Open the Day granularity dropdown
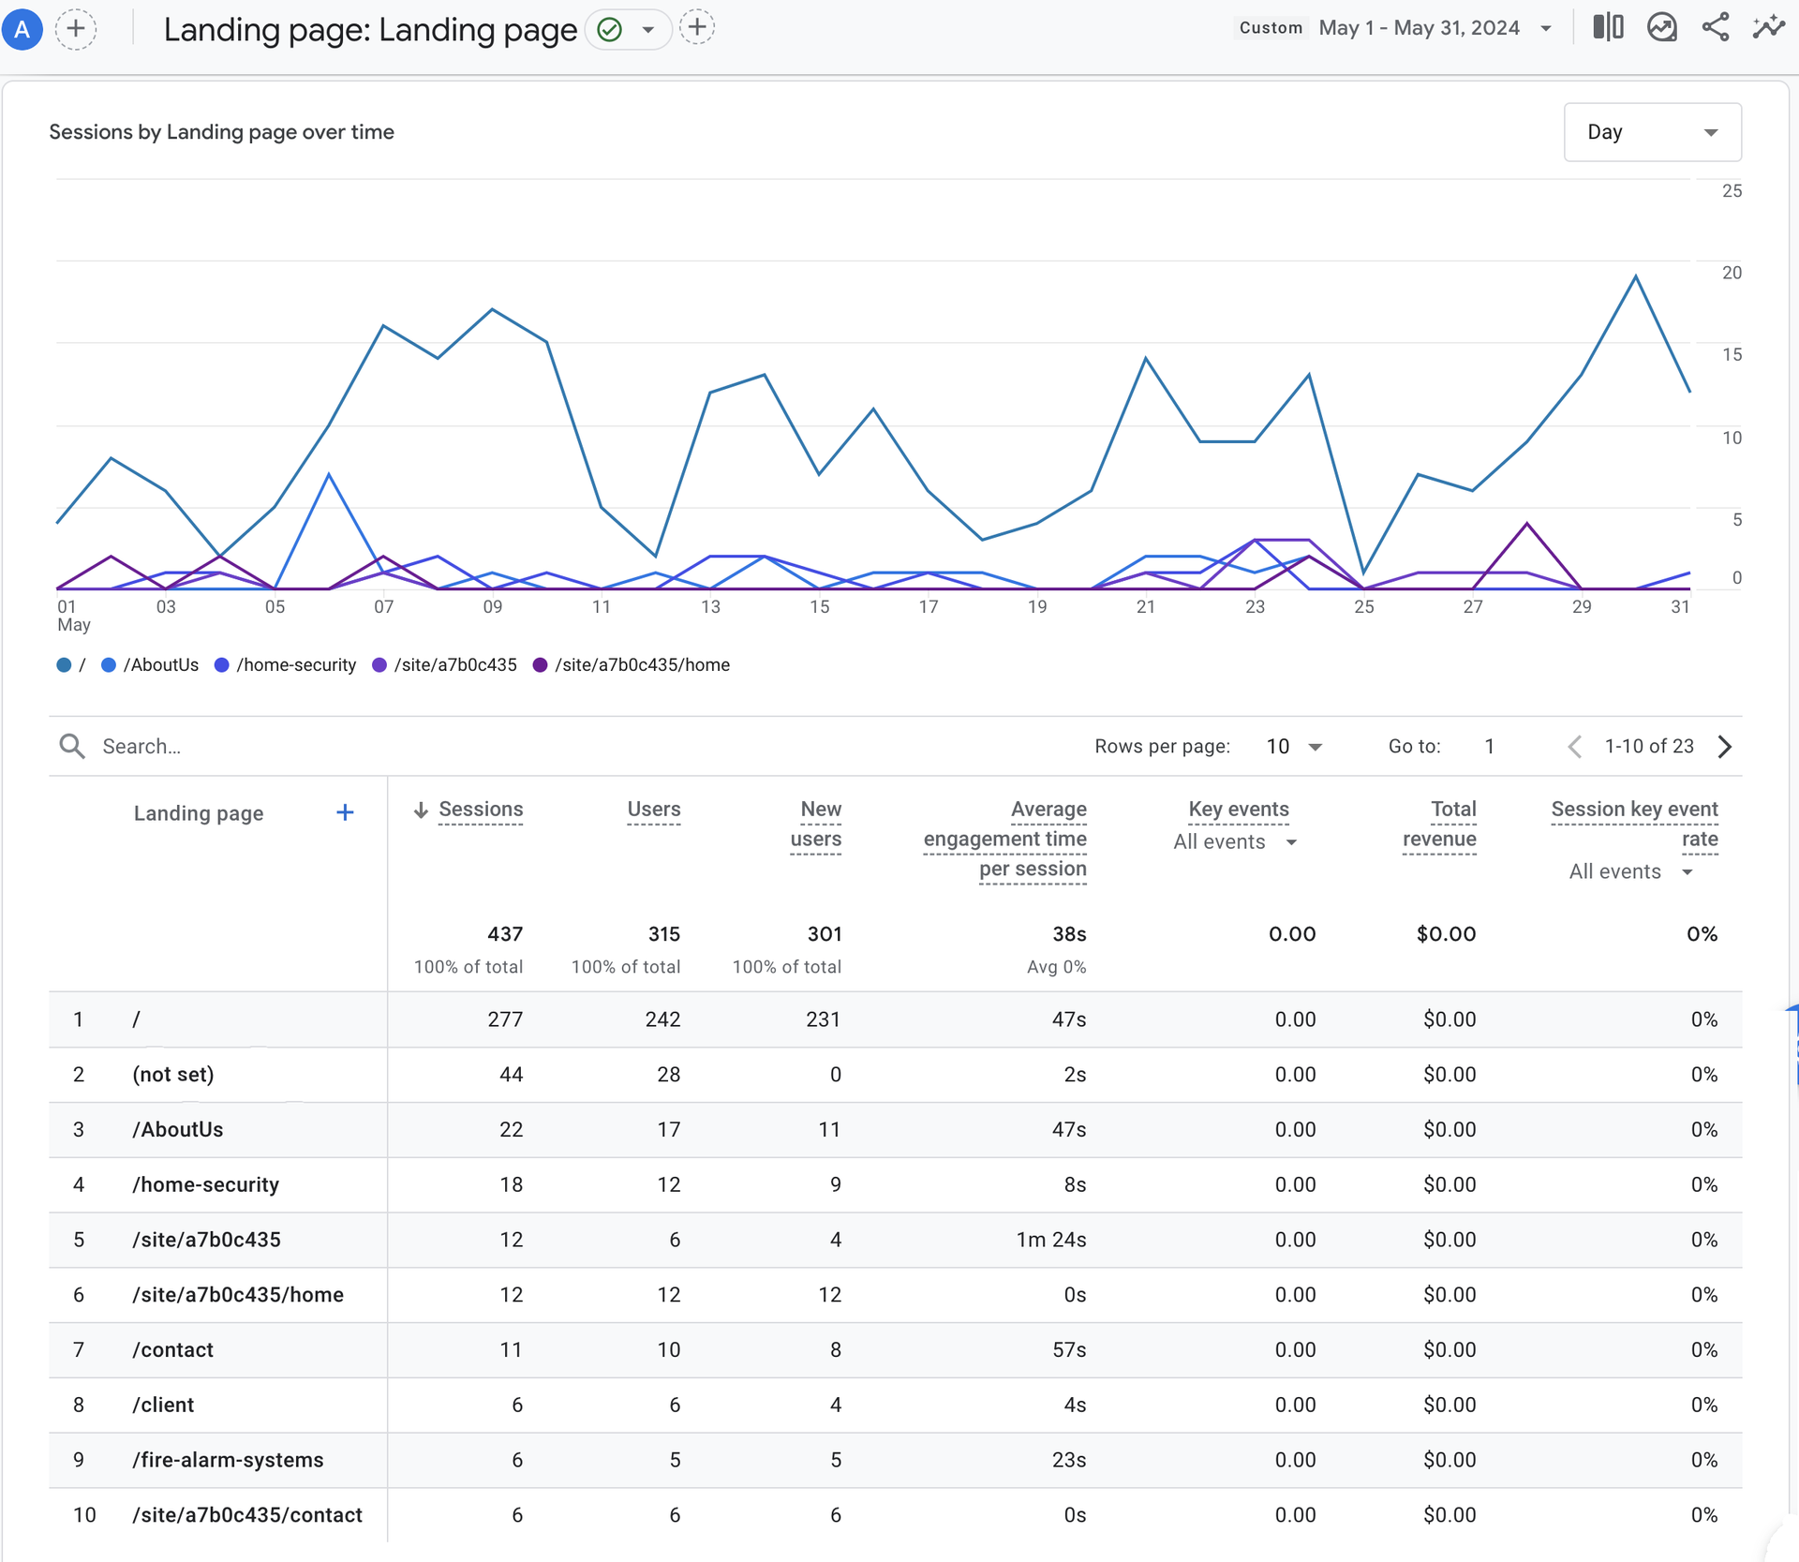1799x1562 pixels. click(x=1652, y=132)
